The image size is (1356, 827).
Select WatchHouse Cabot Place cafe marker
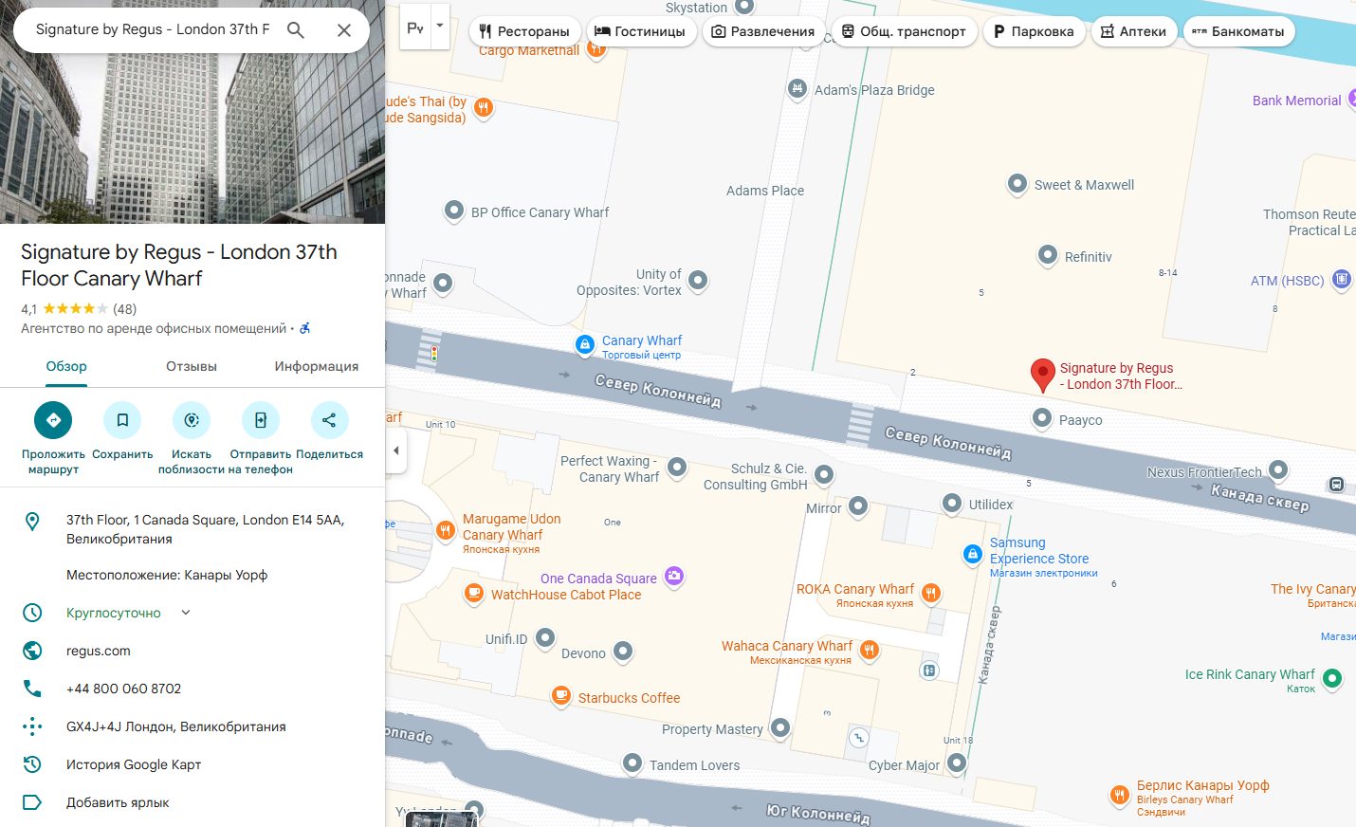474,593
